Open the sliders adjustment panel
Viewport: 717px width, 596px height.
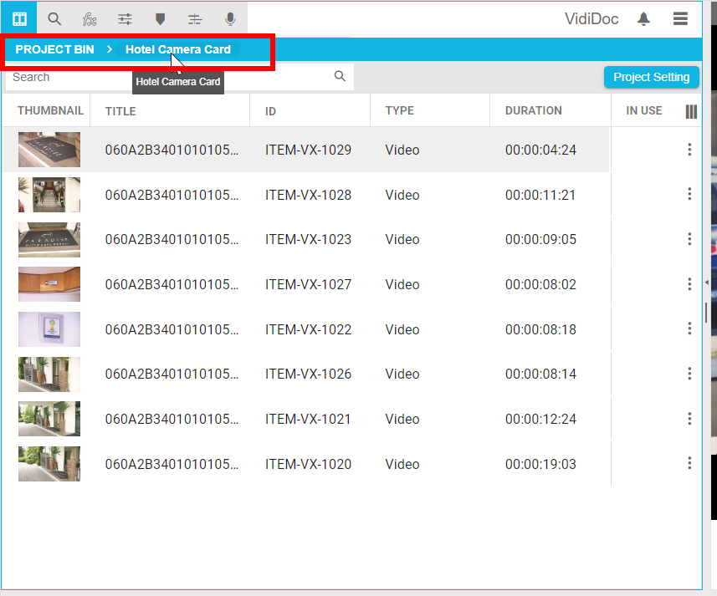(125, 18)
